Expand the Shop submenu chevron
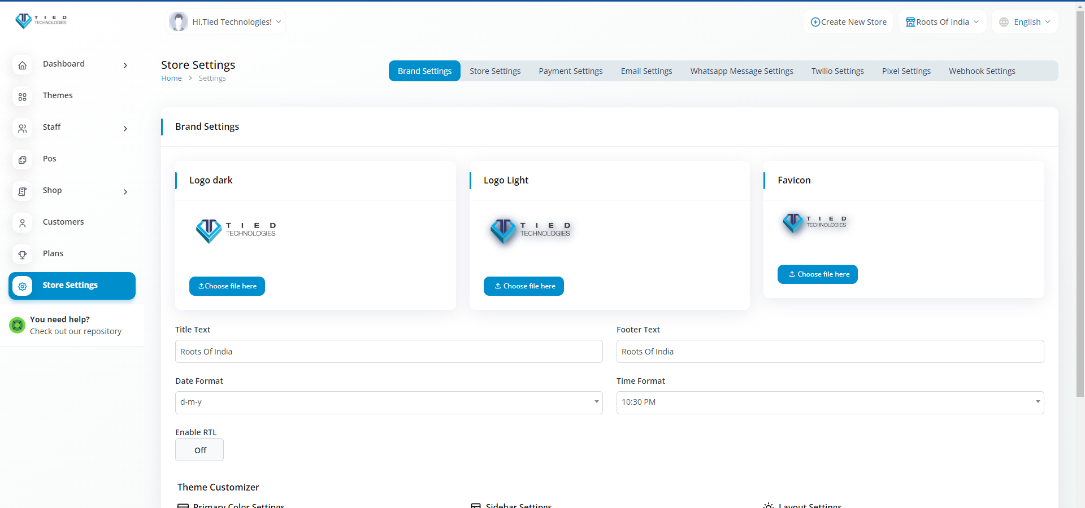This screenshot has width=1085, height=508. (125, 192)
